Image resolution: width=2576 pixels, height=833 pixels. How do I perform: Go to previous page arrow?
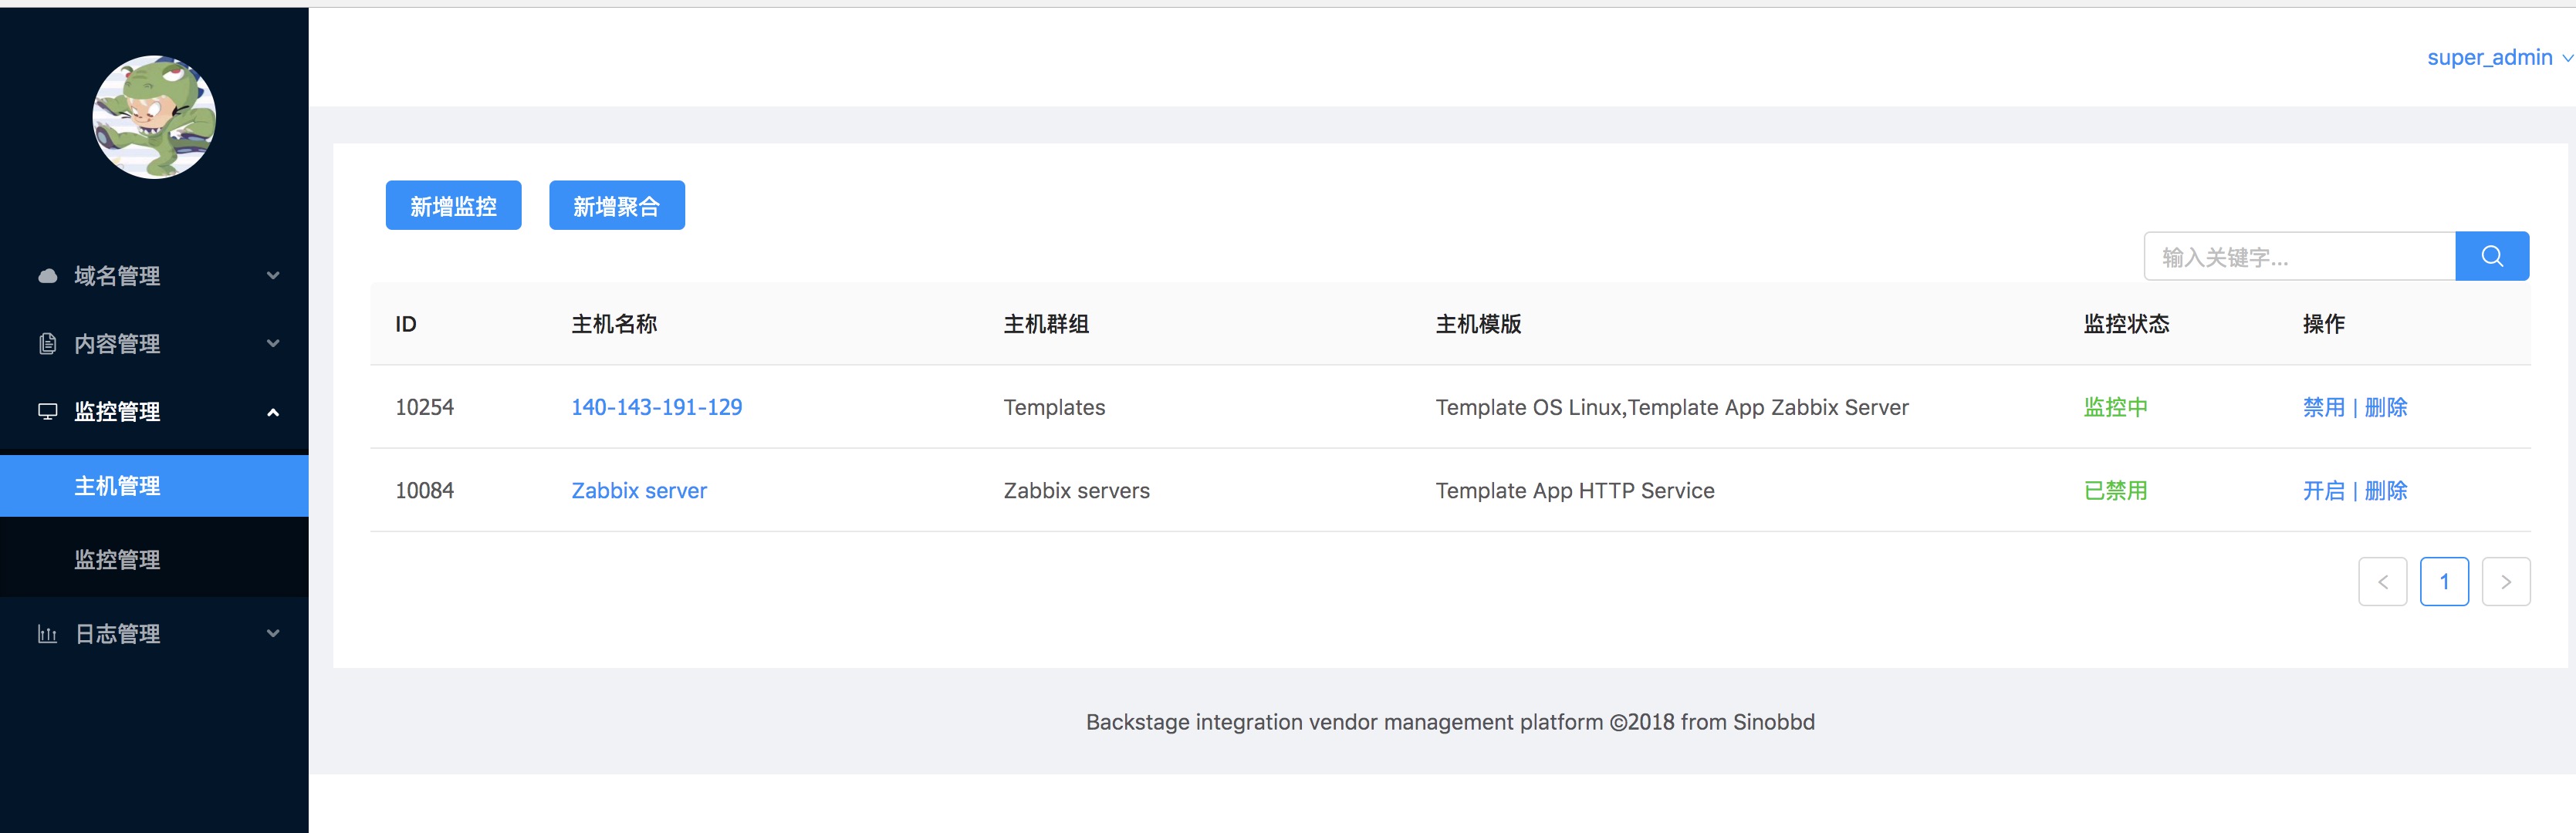[x=2382, y=582]
